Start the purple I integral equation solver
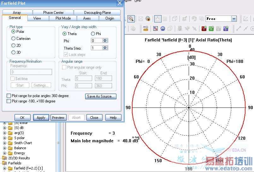Image resolution: width=254 pixels, height=172 pixels. pos(226,28)
